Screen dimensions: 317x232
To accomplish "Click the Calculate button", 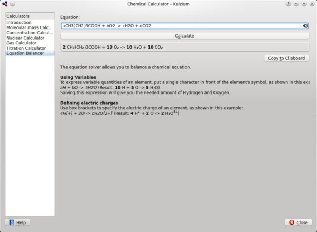I will point(184,36).
